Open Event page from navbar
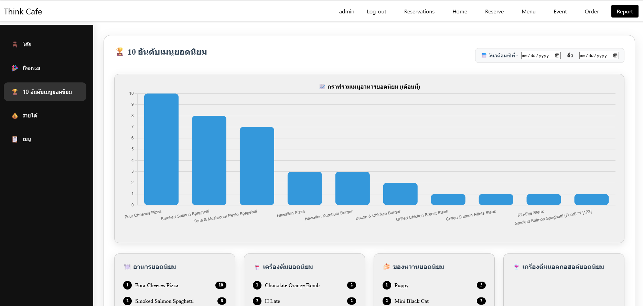This screenshot has height=306, width=643. pyautogui.click(x=560, y=11)
